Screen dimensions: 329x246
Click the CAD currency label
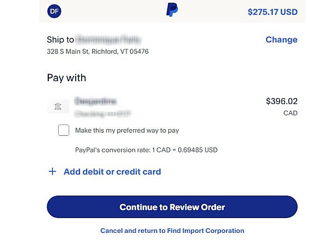[x=291, y=113]
